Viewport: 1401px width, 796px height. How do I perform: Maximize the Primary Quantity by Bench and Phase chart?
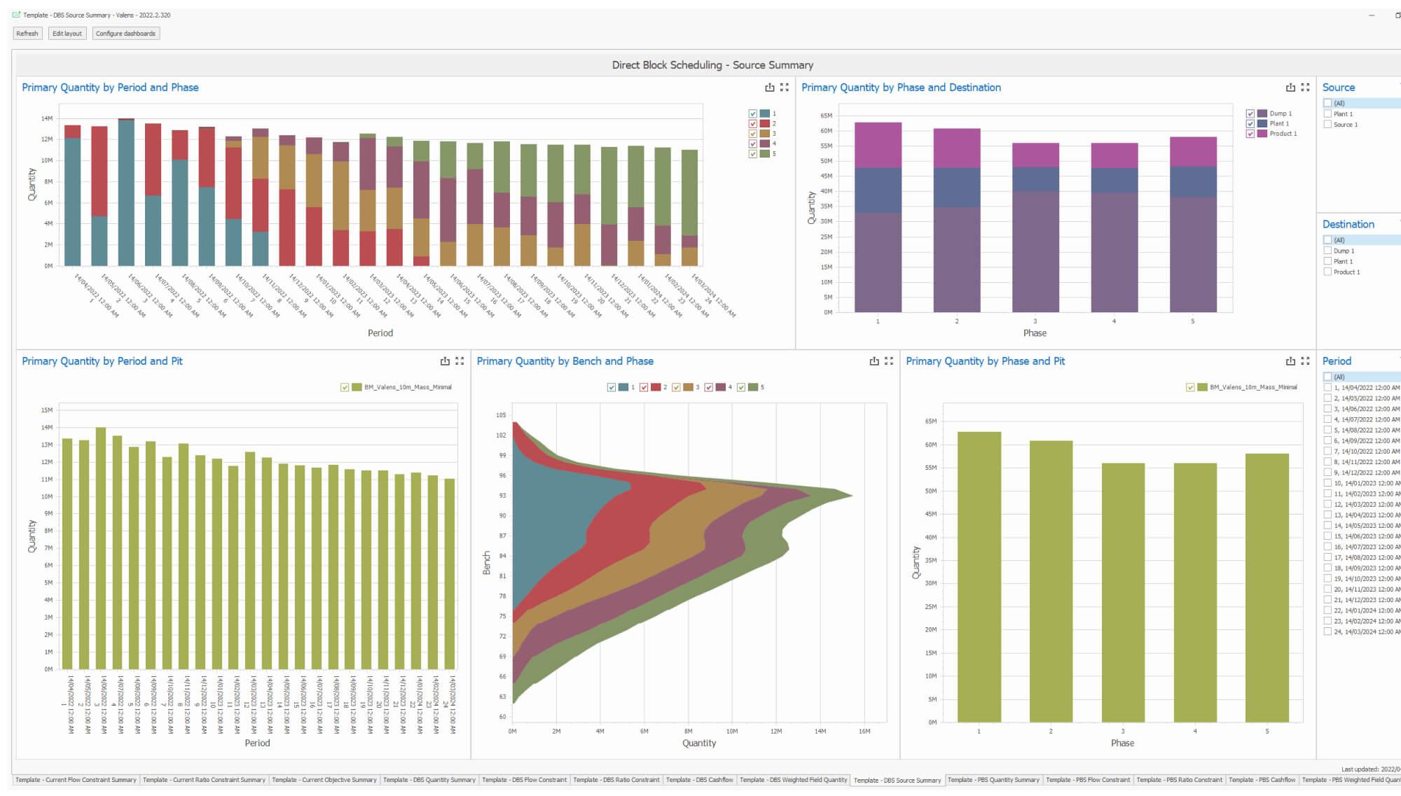coord(889,361)
